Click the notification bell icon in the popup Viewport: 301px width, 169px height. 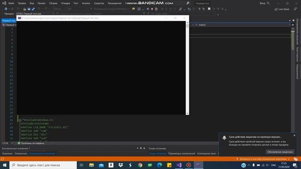tap(224, 138)
